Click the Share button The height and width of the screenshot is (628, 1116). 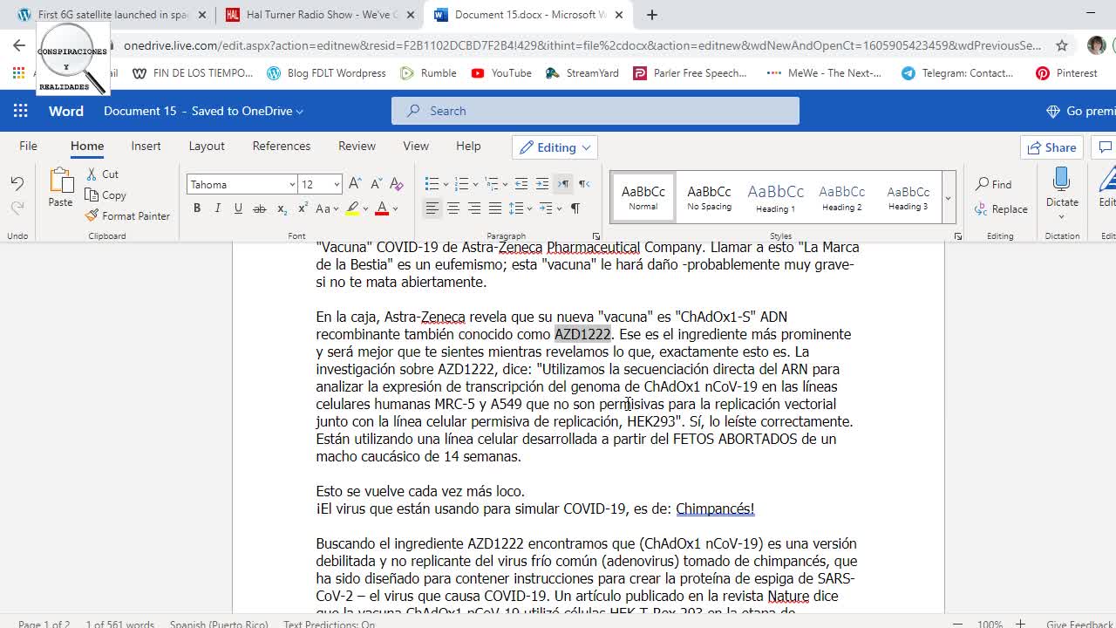[1051, 147]
